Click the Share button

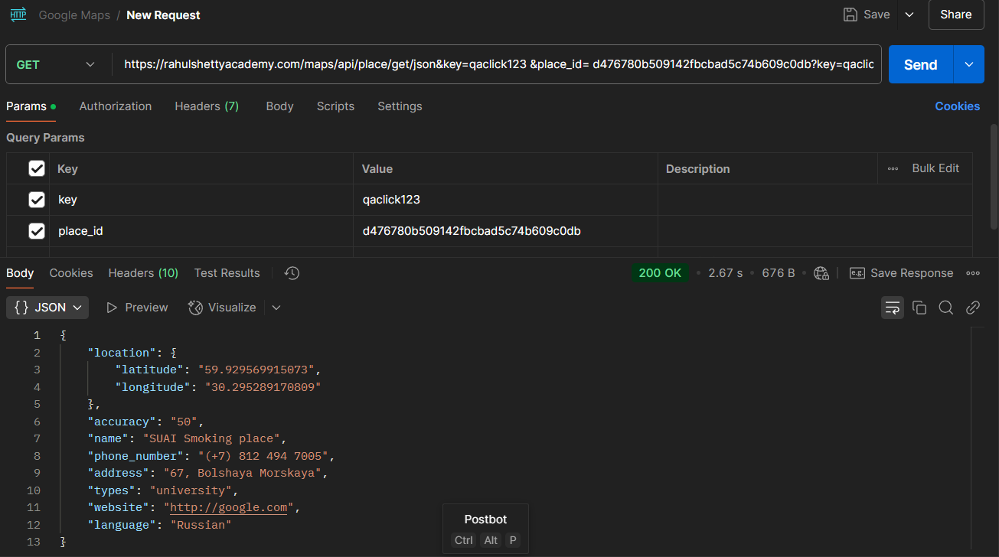tap(956, 15)
